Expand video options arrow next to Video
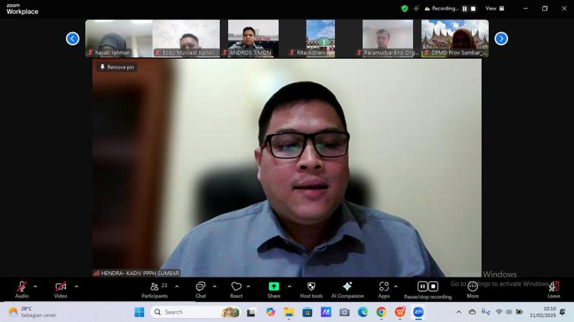The image size is (574, 322). [x=76, y=287]
